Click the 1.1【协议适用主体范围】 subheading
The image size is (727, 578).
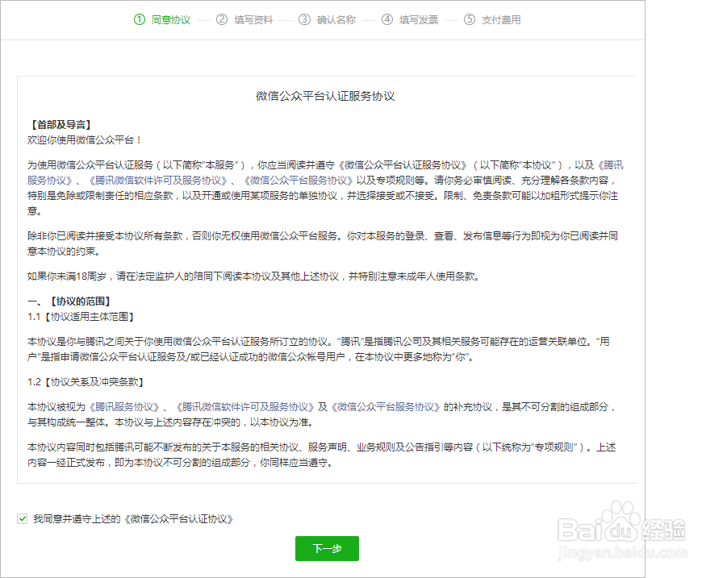(x=82, y=317)
